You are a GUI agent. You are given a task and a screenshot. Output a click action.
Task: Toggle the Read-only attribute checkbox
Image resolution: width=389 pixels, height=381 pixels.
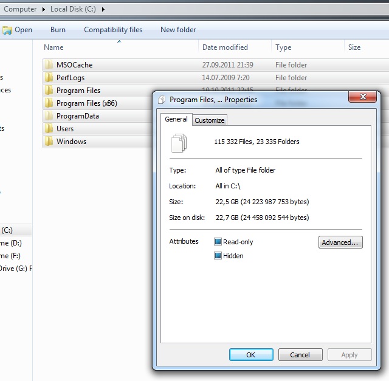tap(218, 242)
